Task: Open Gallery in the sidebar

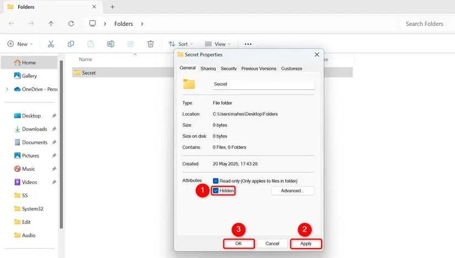Action: click(29, 76)
